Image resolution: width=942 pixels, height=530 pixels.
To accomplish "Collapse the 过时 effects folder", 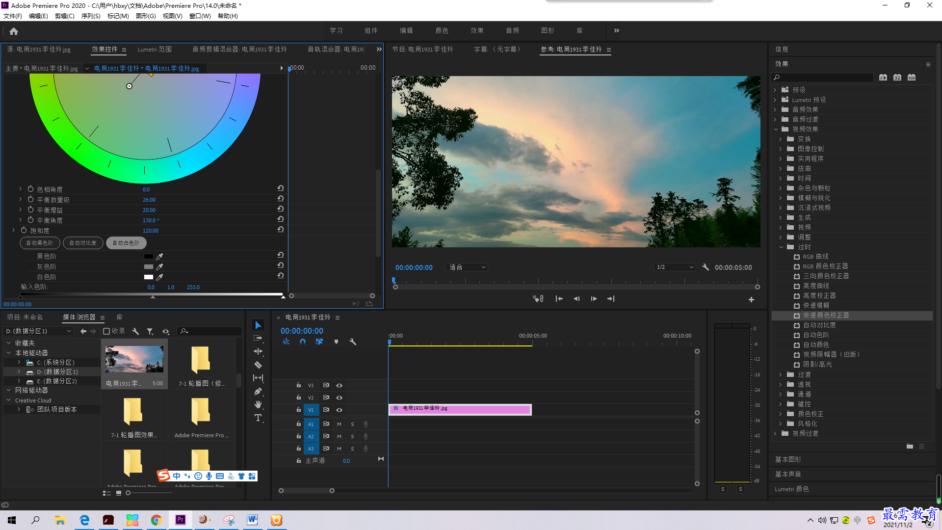I will [x=782, y=247].
